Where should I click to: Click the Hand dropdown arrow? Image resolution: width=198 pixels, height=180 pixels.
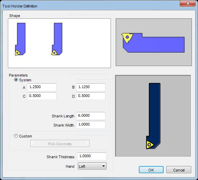[103, 166]
